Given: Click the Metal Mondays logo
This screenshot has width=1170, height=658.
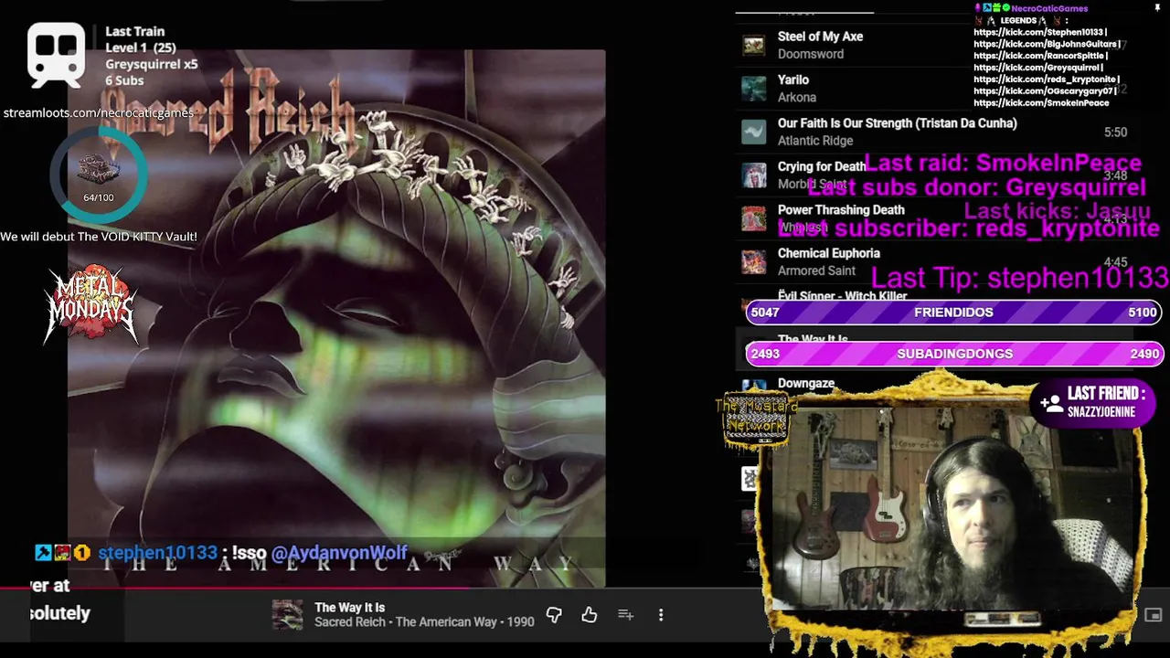Looking at the screenshot, I should 90,304.
